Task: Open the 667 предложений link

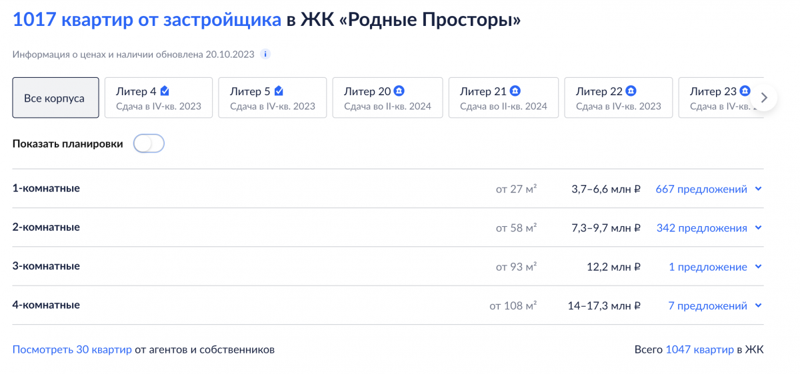Action: tap(701, 189)
